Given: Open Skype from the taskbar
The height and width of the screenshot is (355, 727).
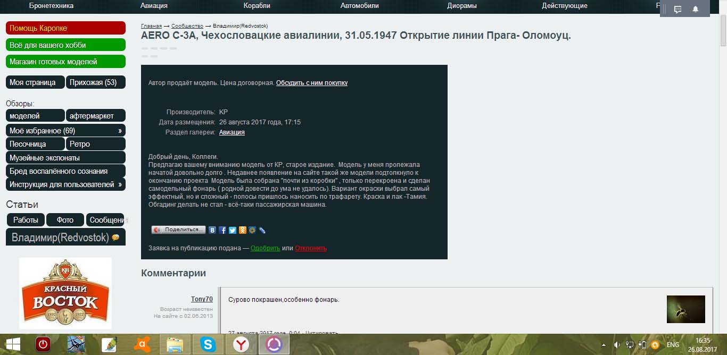Looking at the screenshot, I should pyautogui.click(x=208, y=344).
